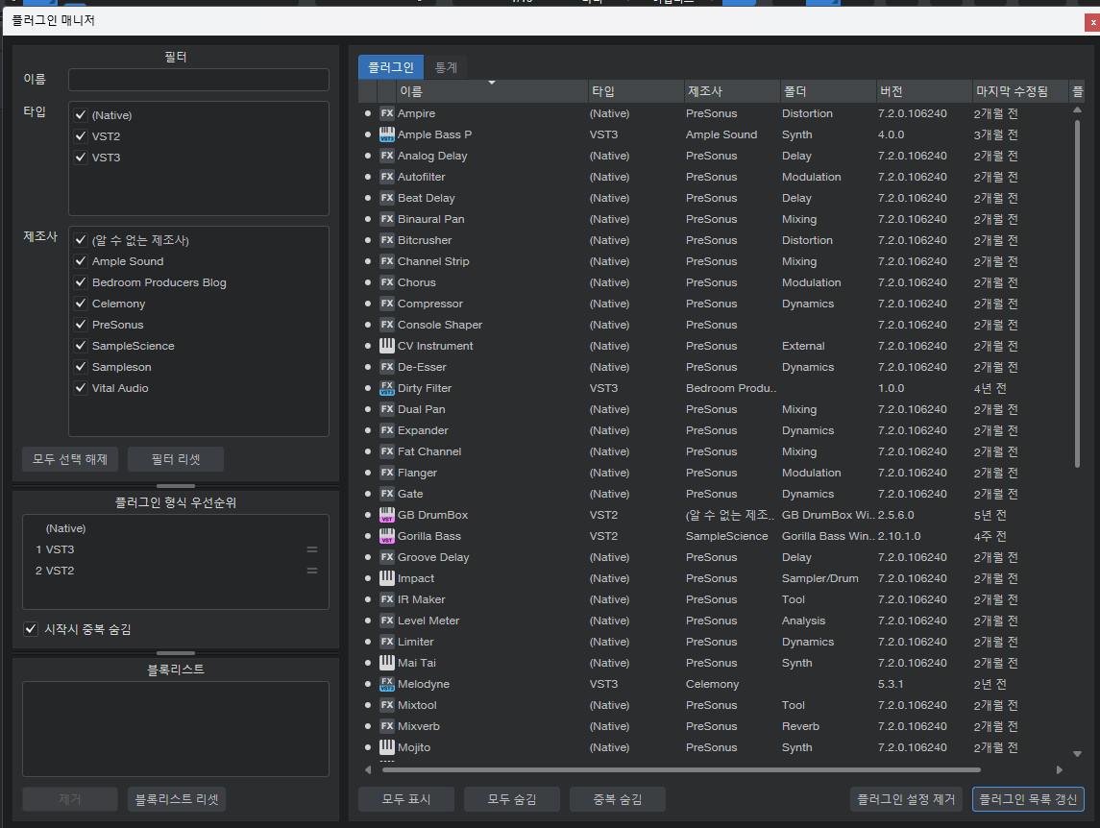Sort by the 마지막 수정됨 column header

tap(1020, 91)
